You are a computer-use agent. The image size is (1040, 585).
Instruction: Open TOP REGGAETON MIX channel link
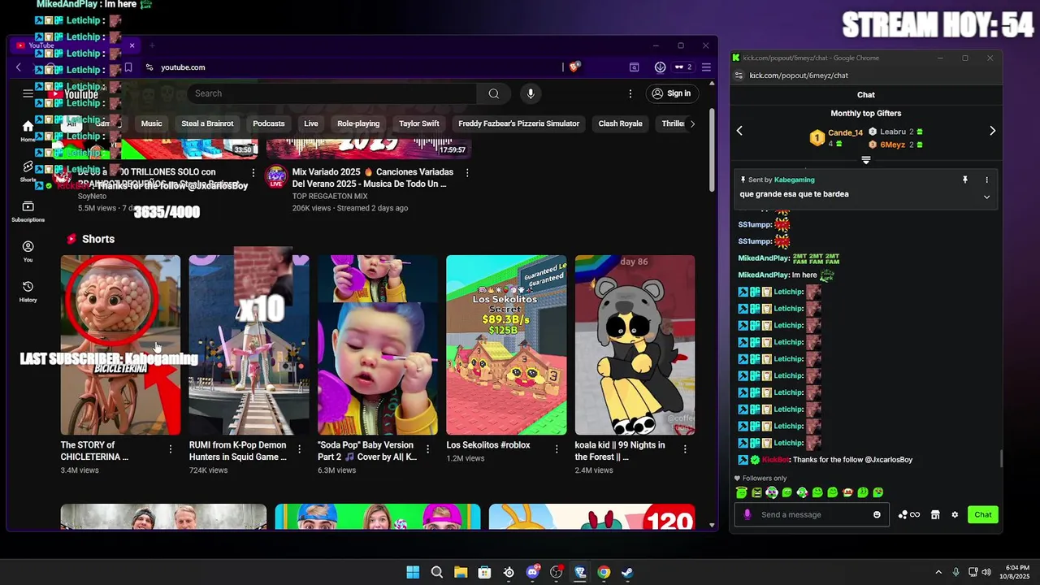click(x=330, y=197)
